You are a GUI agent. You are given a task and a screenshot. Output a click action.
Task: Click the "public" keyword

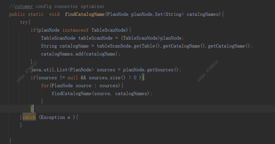(x=17, y=14)
